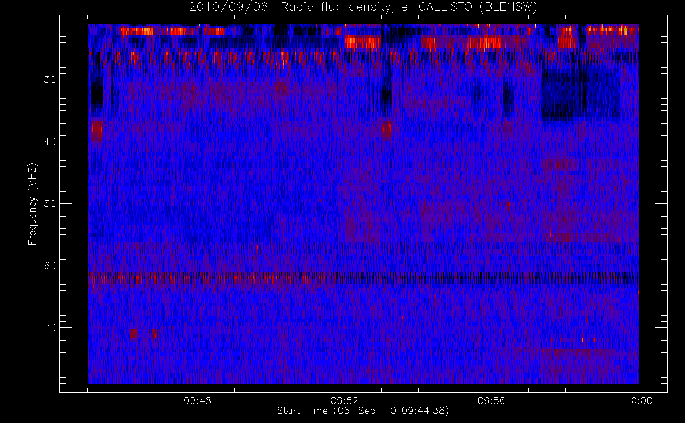Click the 60 frequency tick label

point(50,266)
